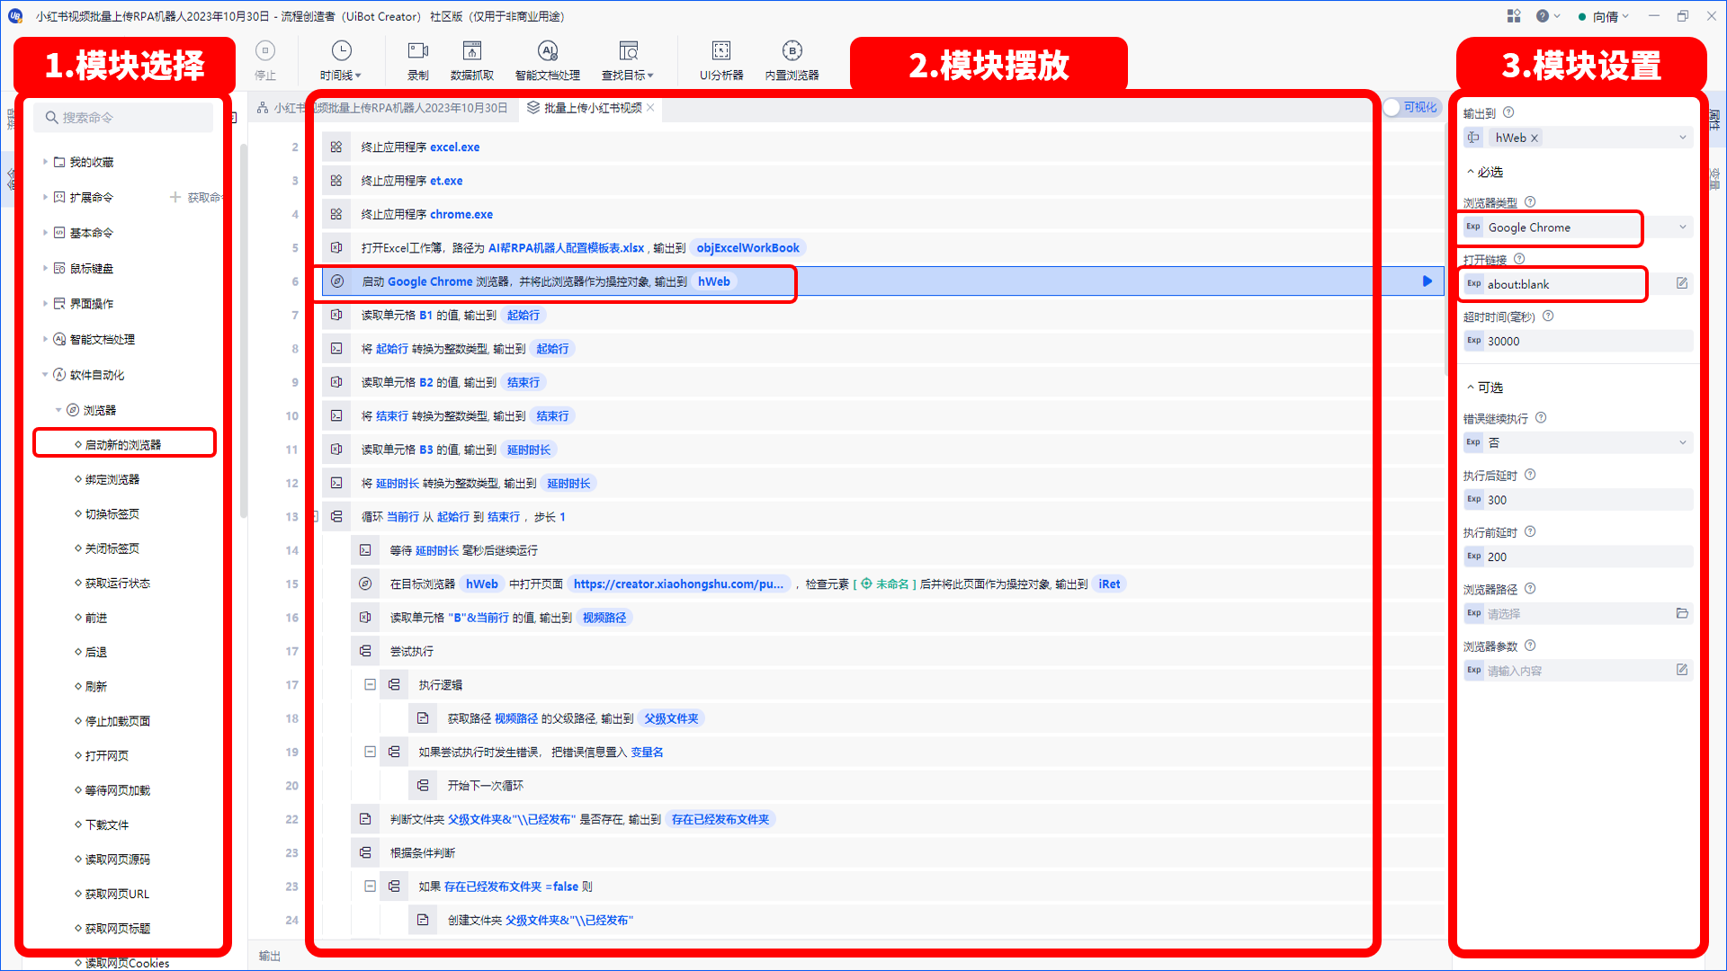Open the 错误继续执行 dropdown

tap(1682, 442)
